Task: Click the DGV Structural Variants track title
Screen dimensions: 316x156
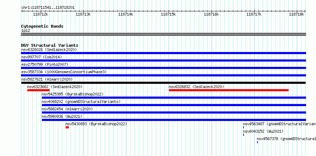Action: coord(50,45)
